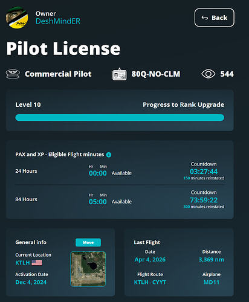Click the MD11 airplane name

click(x=212, y=282)
